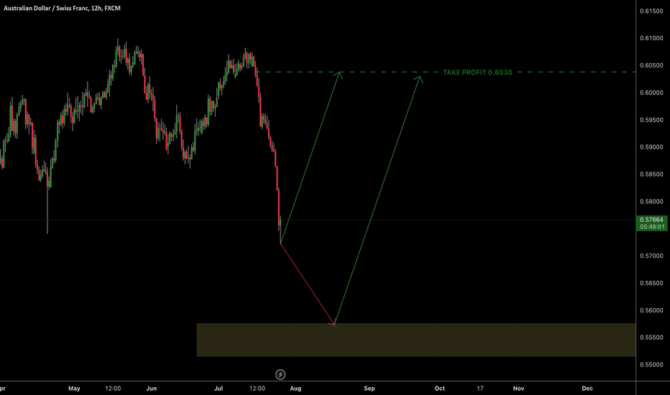Image resolution: width=670 pixels, height=395 pixels.
Task: Click the TAKE PROFIT 0.6030 label
Action: 477,72
